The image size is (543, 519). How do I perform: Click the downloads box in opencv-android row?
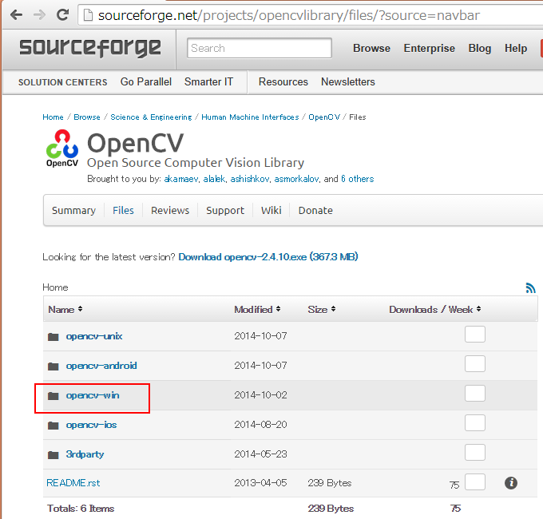click(475, 363)
